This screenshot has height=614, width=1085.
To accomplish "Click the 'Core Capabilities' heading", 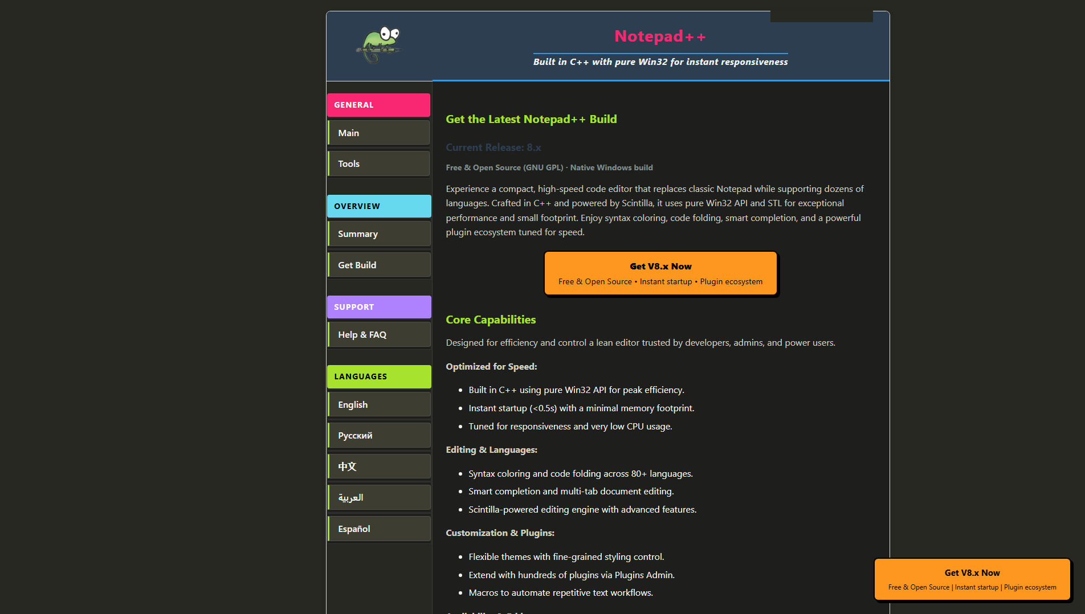I will [491, 320].
